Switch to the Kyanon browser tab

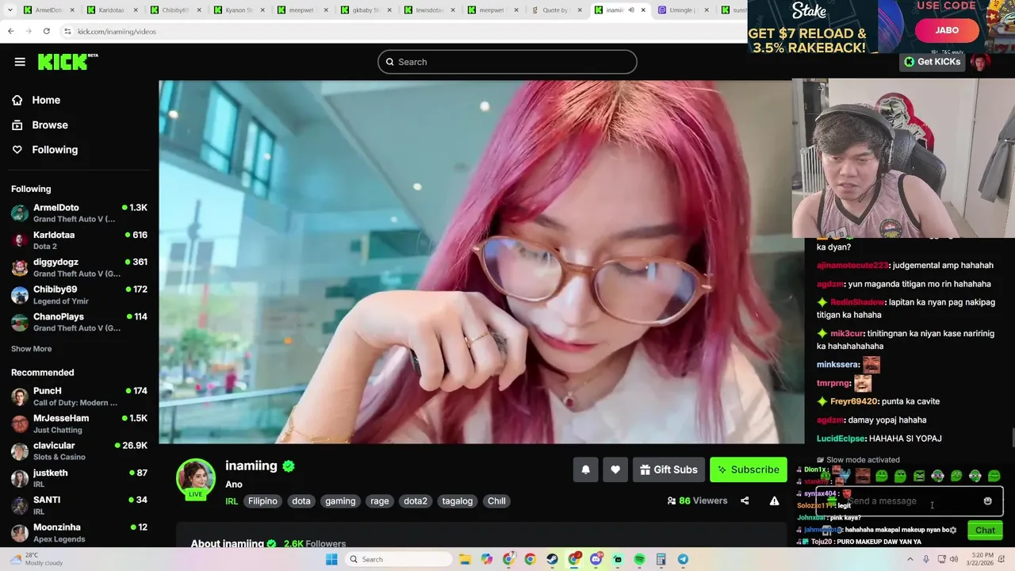[239, 10]
